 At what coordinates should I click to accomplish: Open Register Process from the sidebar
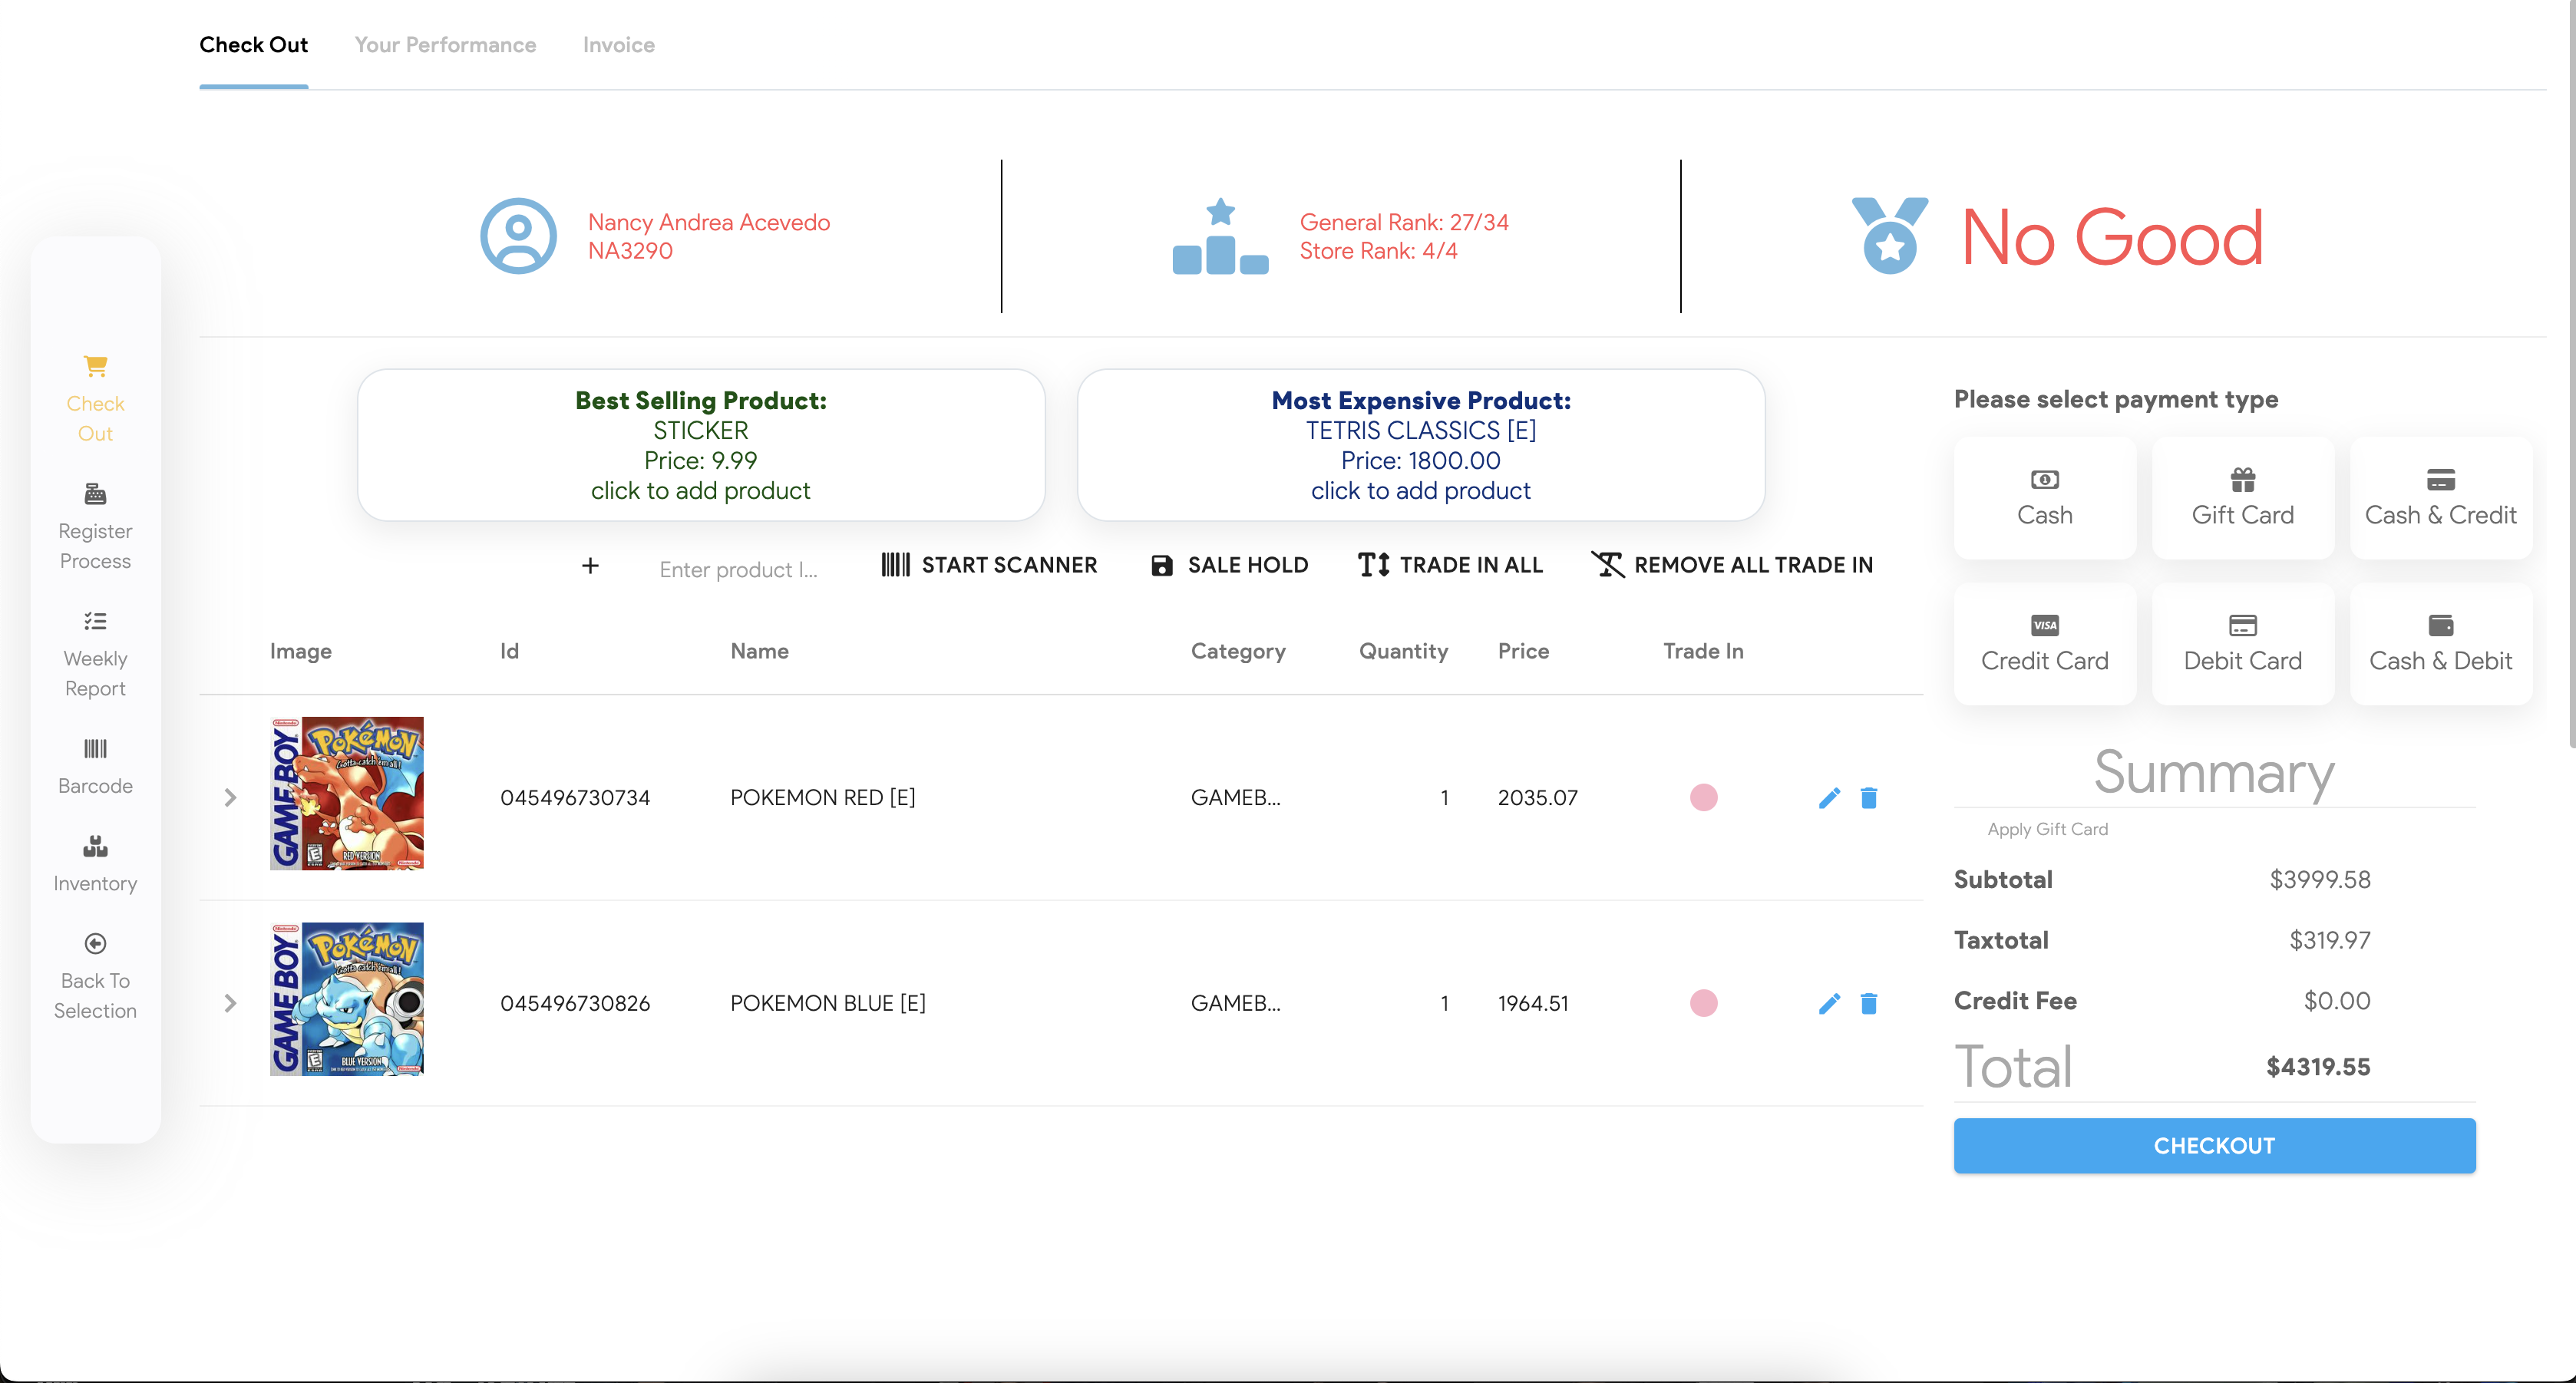click(95, 527)
